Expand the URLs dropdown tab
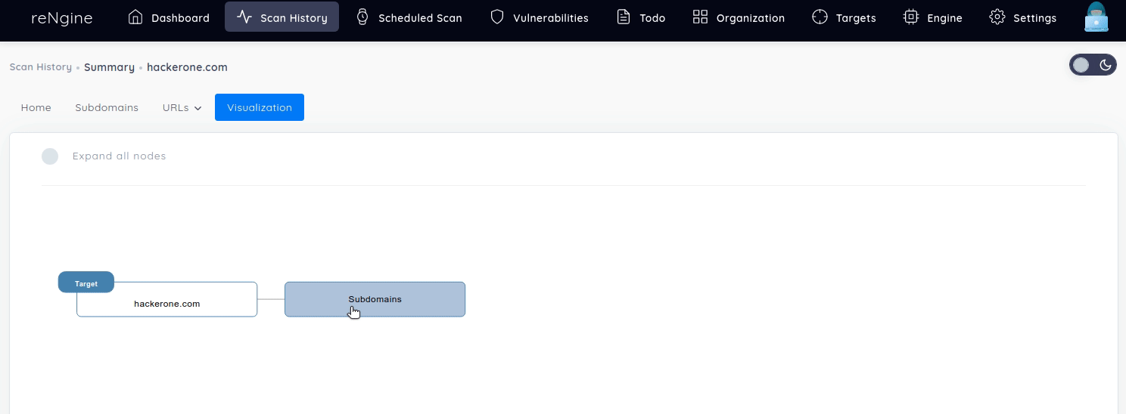Image resolution: width=1126 pixels, height=414 pixels. (x=182, y=107)
